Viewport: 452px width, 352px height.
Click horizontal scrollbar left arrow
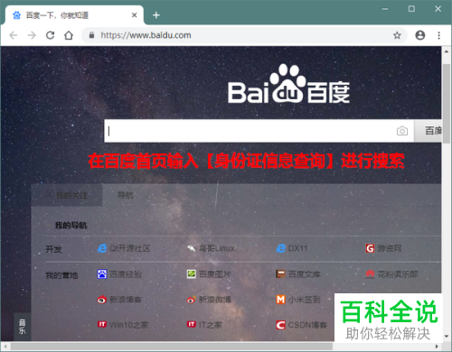[5, 347]
